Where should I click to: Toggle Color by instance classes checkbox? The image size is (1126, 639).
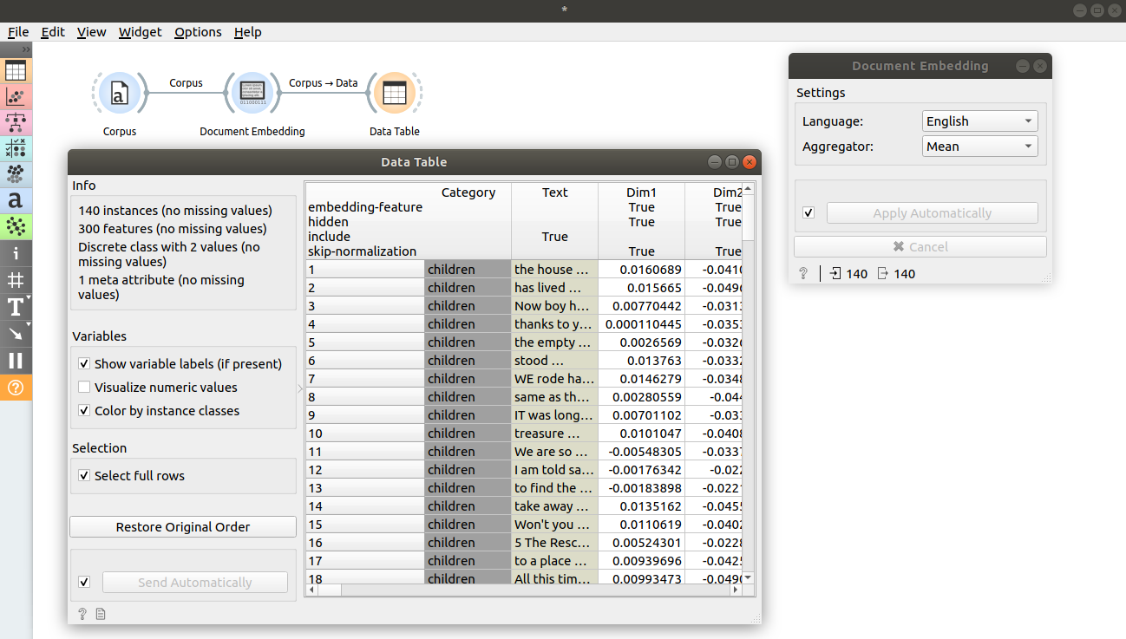pyautogui.click(x=84, y=411)
